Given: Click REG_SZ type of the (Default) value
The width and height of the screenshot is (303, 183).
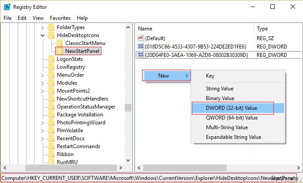Looking at the screenshot, I should pyautogui.click(x=265, y=38).
